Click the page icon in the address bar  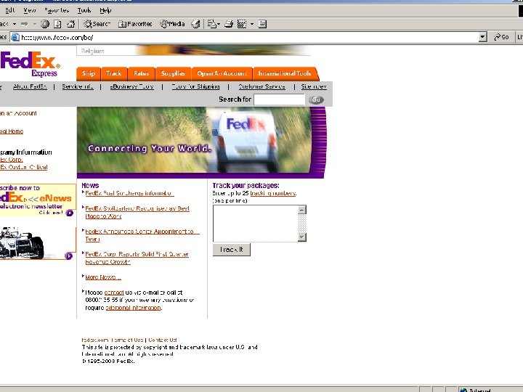pyautogui.click(x=15, y=37)
